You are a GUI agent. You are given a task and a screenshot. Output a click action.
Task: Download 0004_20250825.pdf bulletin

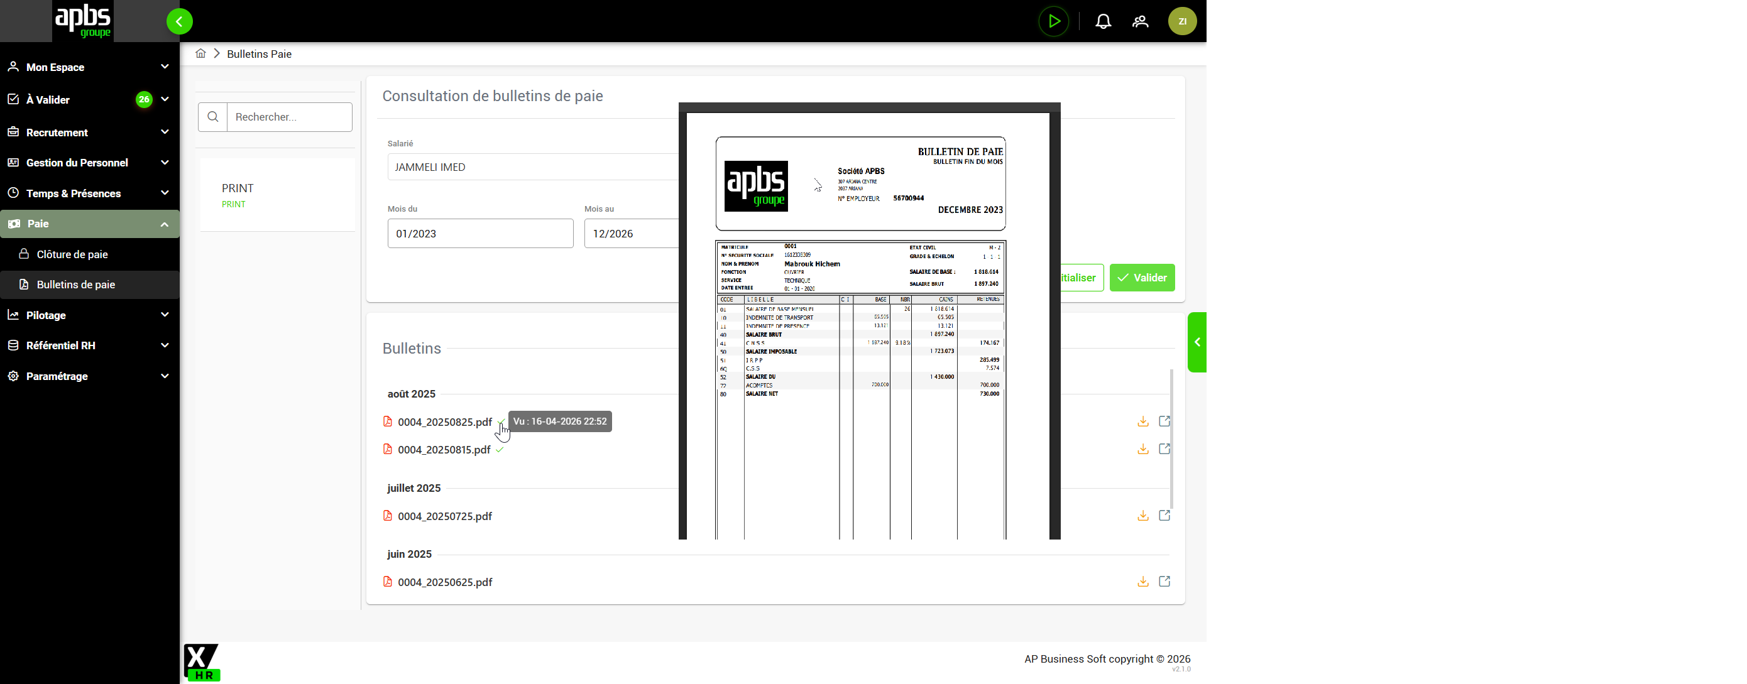coord(1142,421)
